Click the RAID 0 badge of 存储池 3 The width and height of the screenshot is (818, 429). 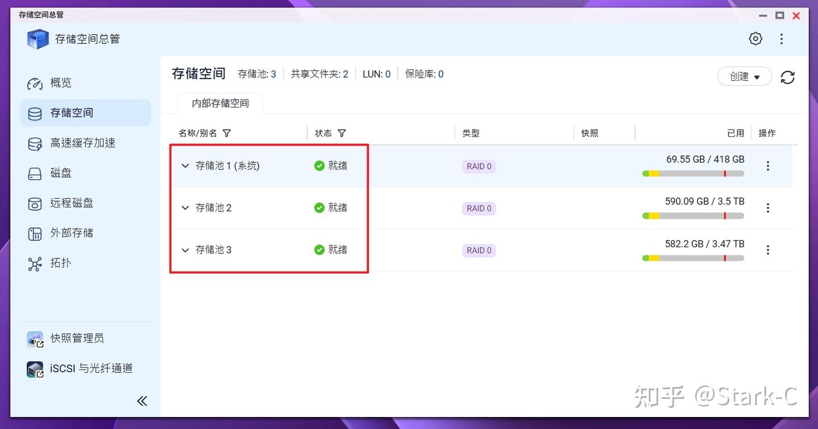479,251
